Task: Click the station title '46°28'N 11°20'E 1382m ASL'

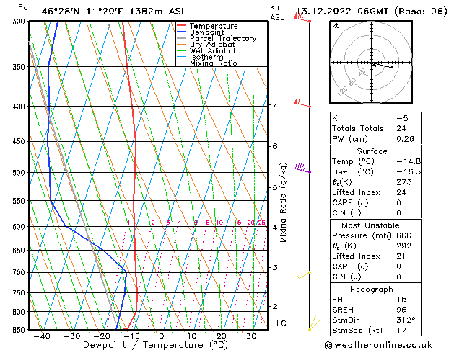Action: (x=114, y=12)
